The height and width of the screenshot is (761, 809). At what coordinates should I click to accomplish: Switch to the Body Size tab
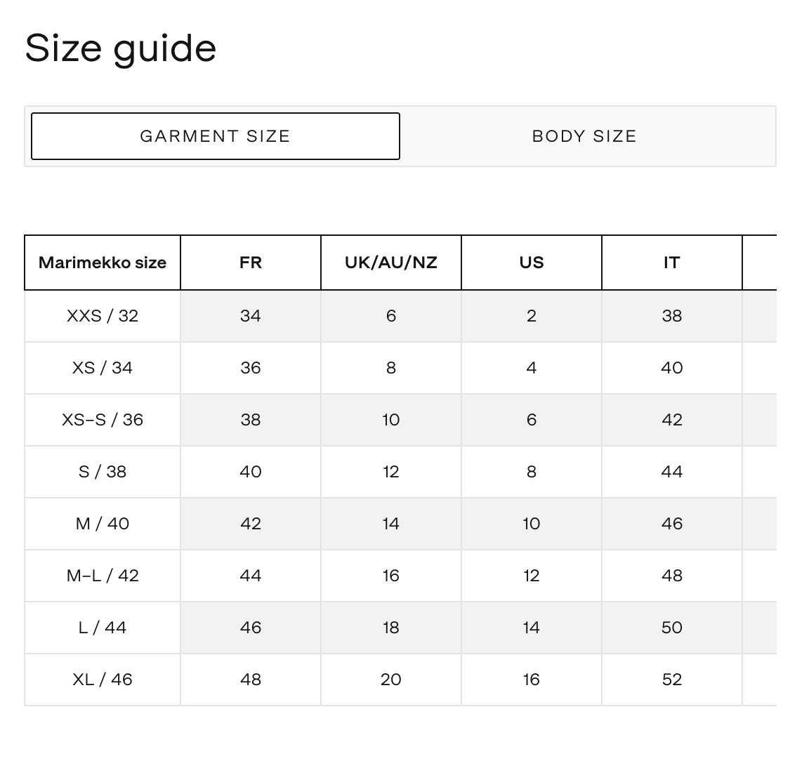click(x=584, y=136)
